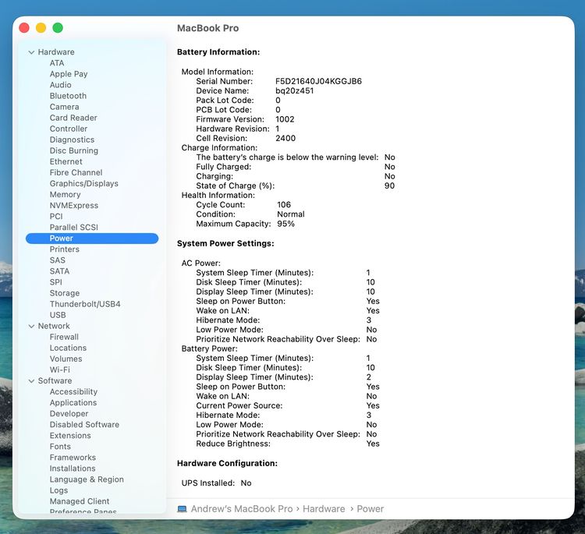Open Ethernet hardware info
The width and height of the screenshot is (585, 534).
(66, 161)
